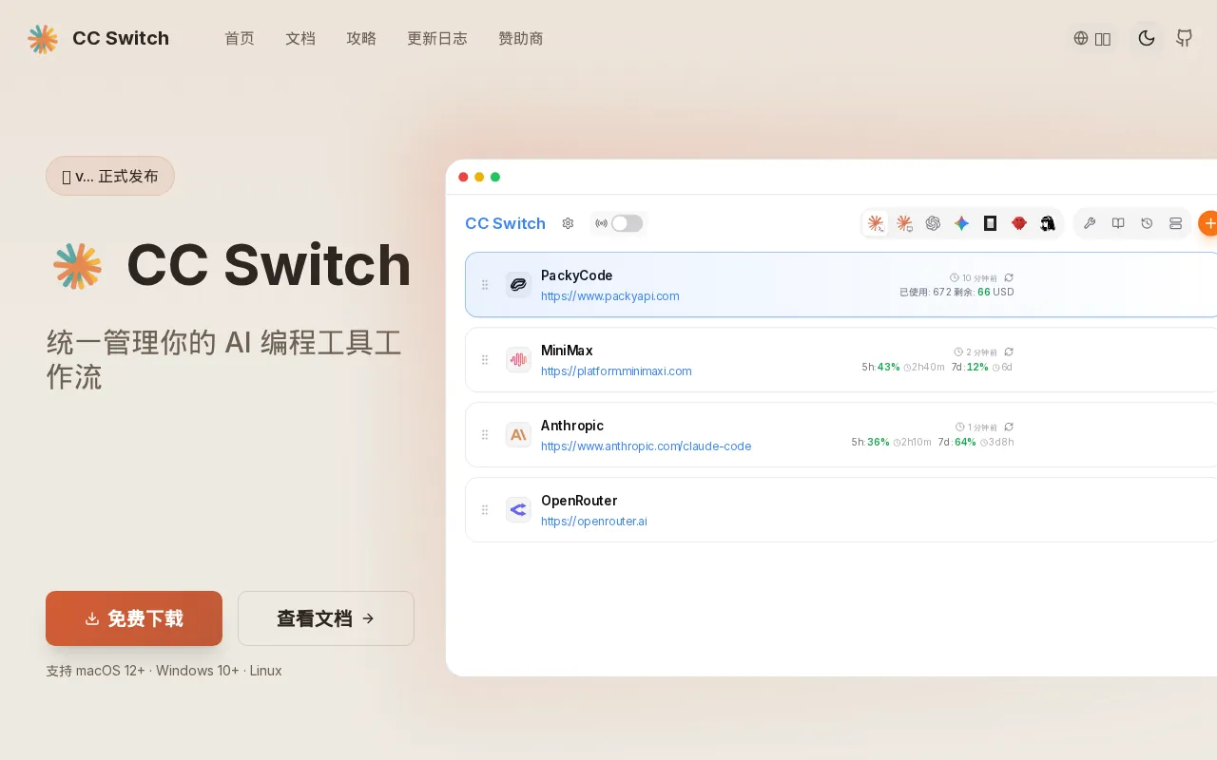
Task: Refresh usage for the MiniMax row
Action: 1009,351
